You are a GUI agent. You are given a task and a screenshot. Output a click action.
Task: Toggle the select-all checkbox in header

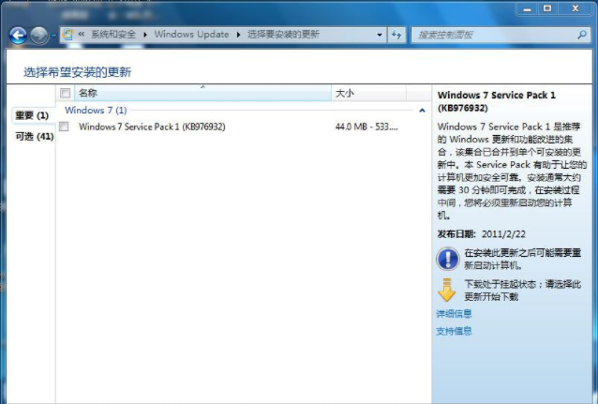65,93
